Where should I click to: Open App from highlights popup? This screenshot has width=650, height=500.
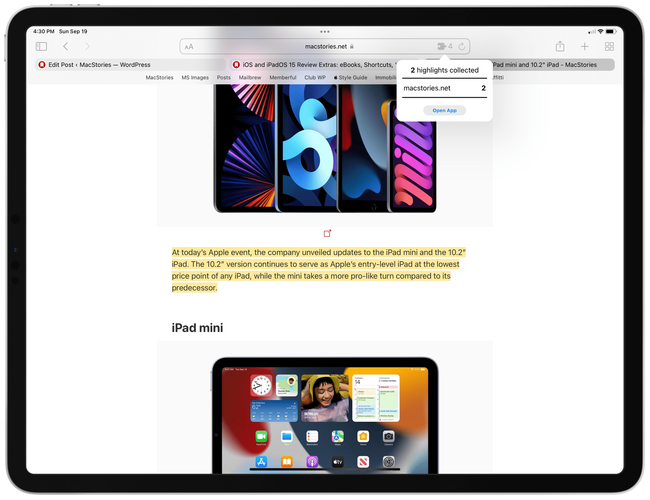445,110
